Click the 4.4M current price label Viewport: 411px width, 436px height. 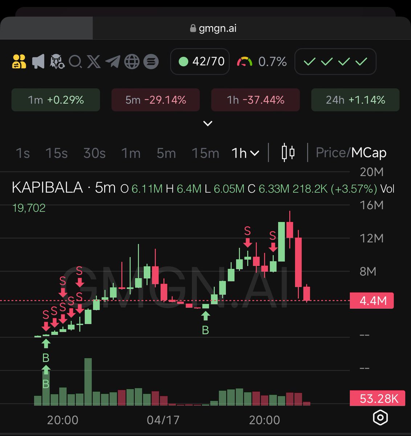371,301
